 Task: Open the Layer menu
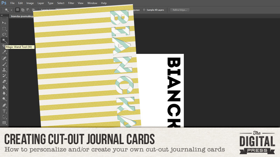point(41,3)
